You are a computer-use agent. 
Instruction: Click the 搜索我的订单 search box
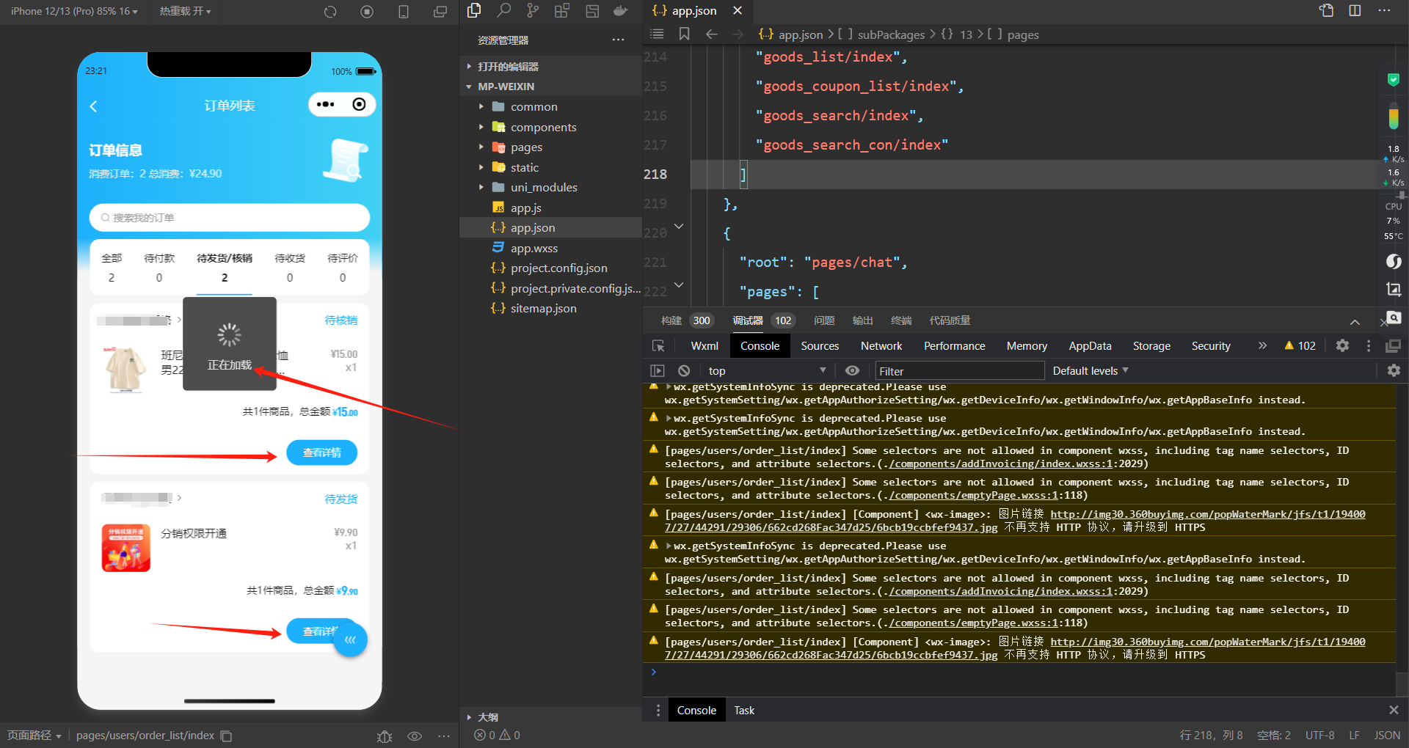pos(229,218)
